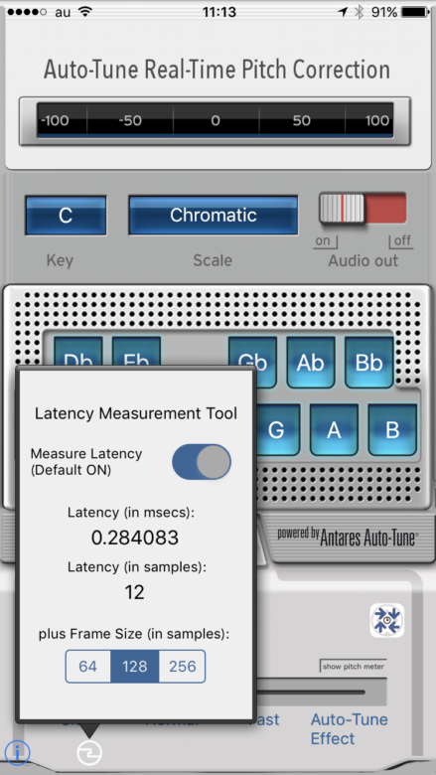Flip the Audio out on/off switch
The height and width of the screenshot is (775, 436).
[x=363, y=208]
